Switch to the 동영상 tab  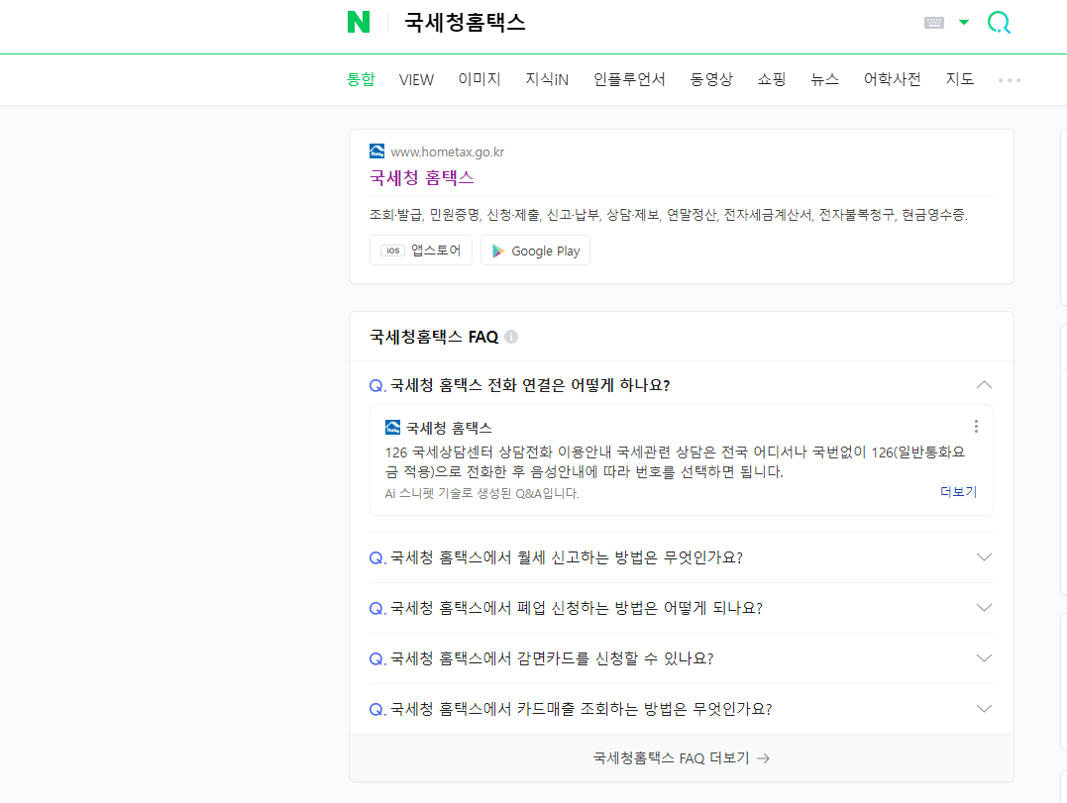(x=711, y=79)
